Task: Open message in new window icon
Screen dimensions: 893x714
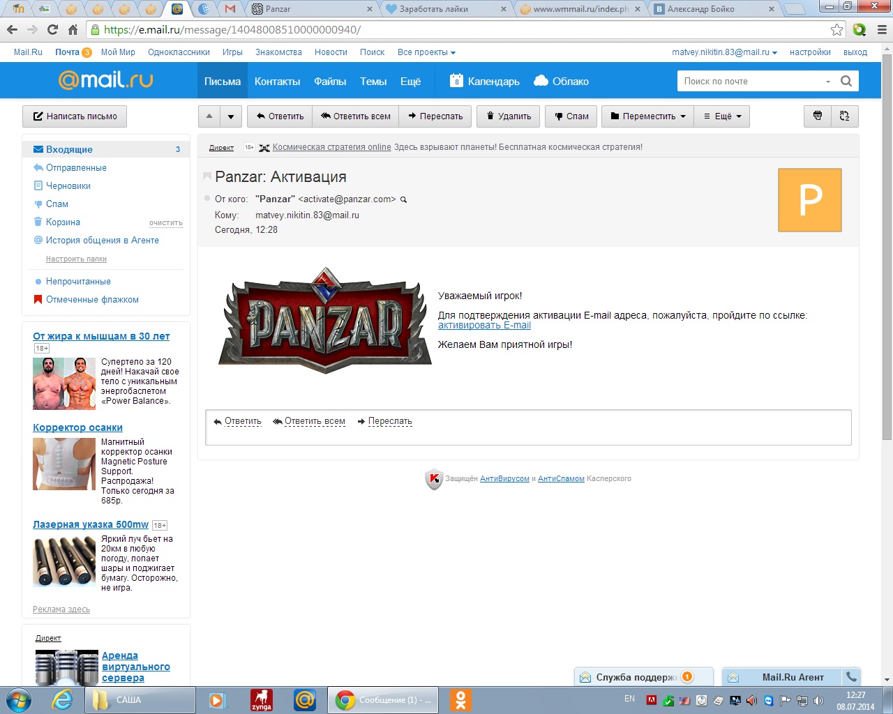Action: point(844,116)
